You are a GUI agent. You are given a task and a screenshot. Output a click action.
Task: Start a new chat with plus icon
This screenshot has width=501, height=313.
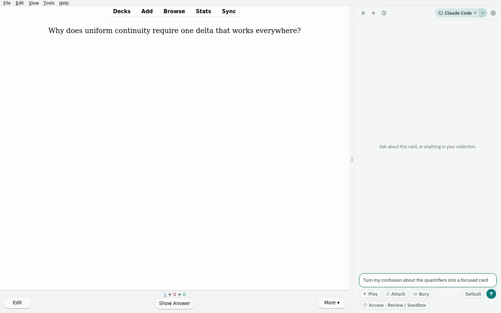pyautogui.click(x=373, y=13)
